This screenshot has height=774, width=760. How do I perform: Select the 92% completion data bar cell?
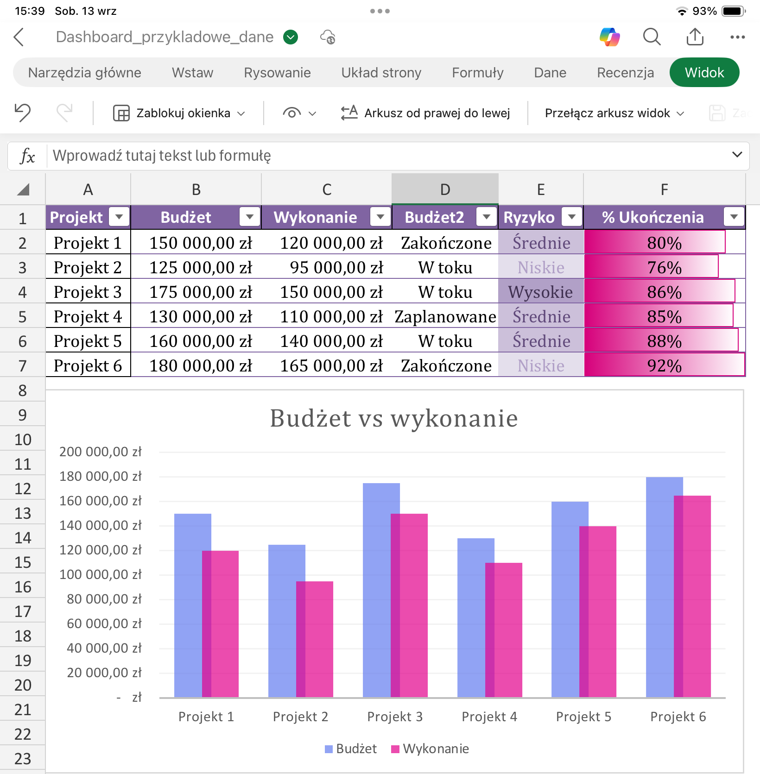click(665, 365)
